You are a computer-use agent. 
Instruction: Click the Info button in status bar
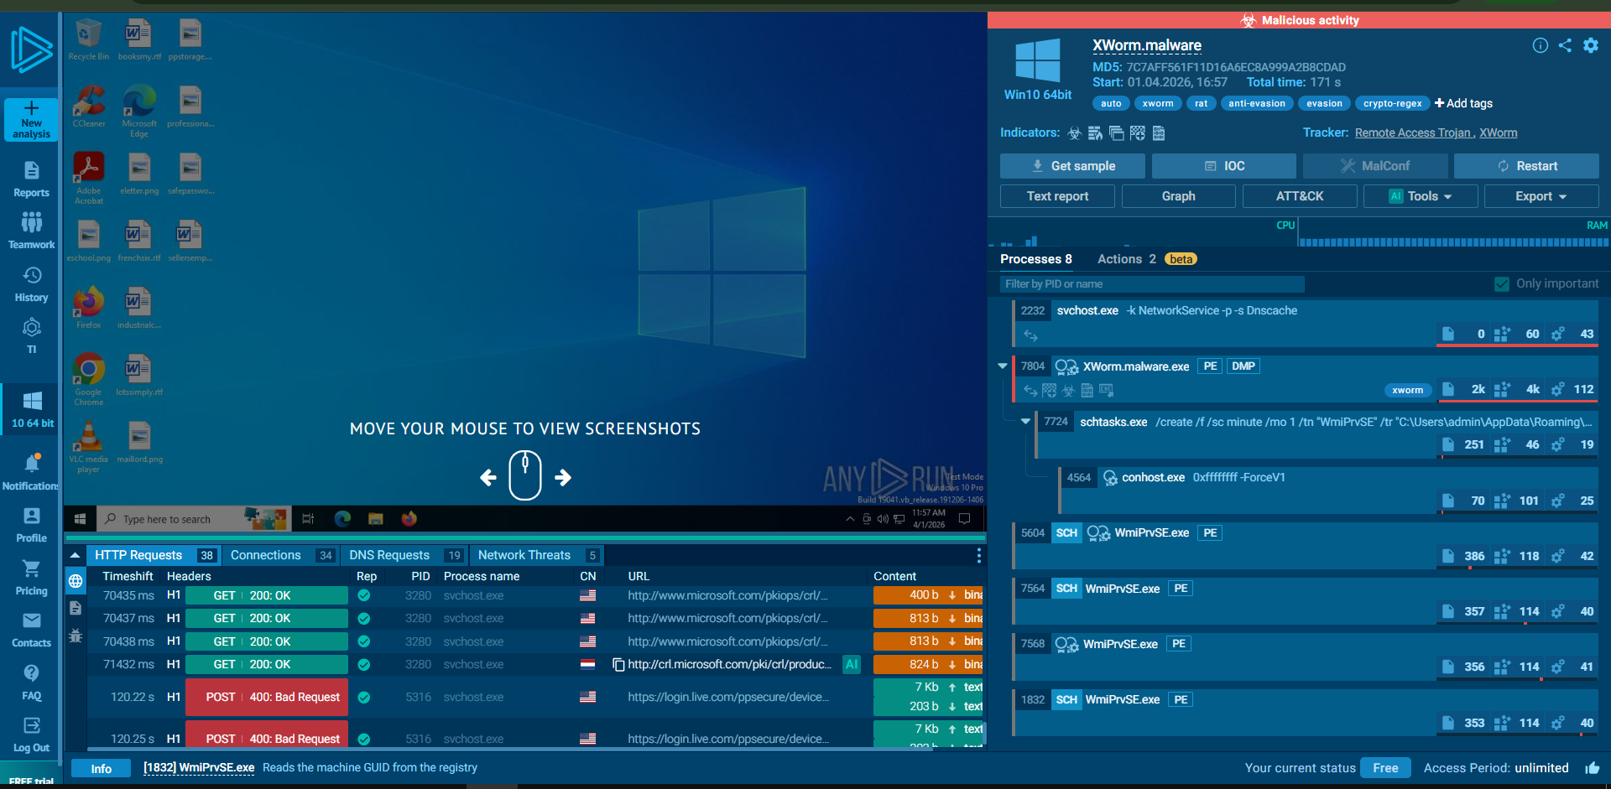101,768
